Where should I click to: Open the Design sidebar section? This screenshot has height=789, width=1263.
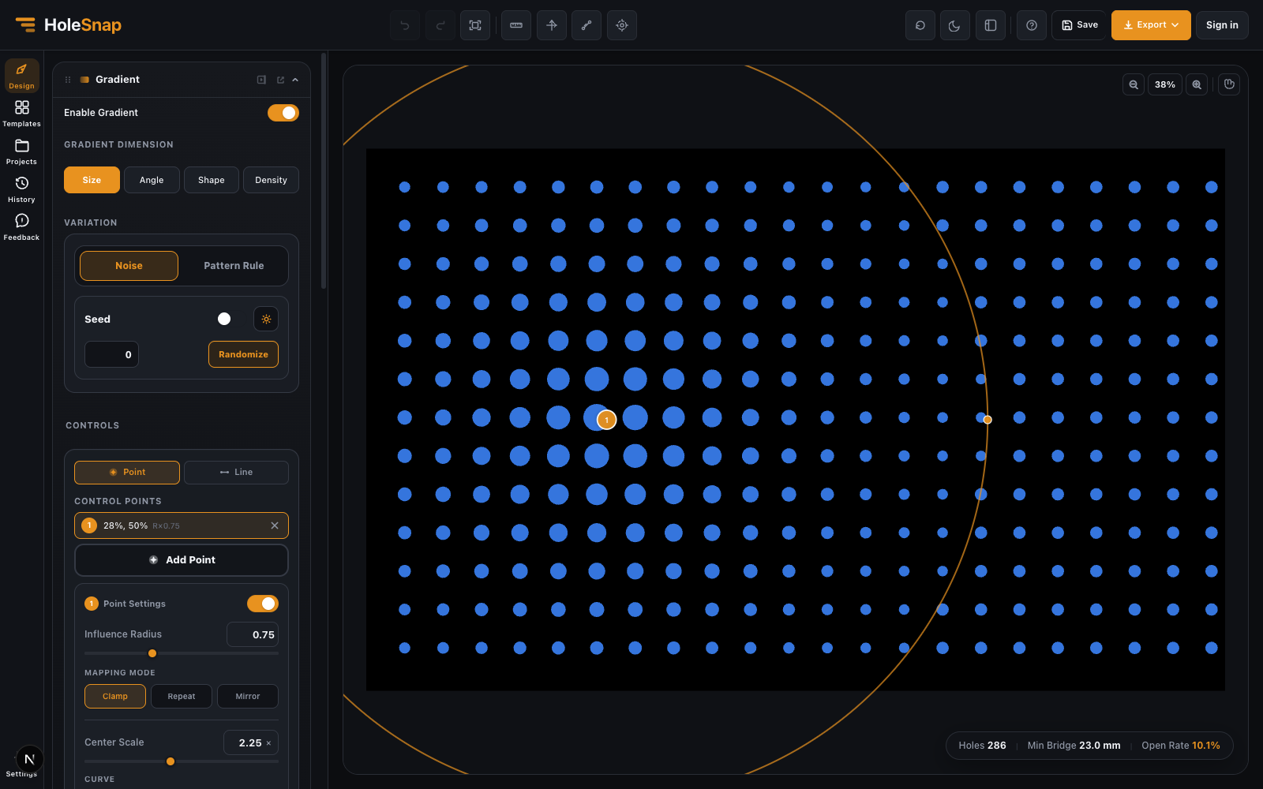tap(21, 76)
